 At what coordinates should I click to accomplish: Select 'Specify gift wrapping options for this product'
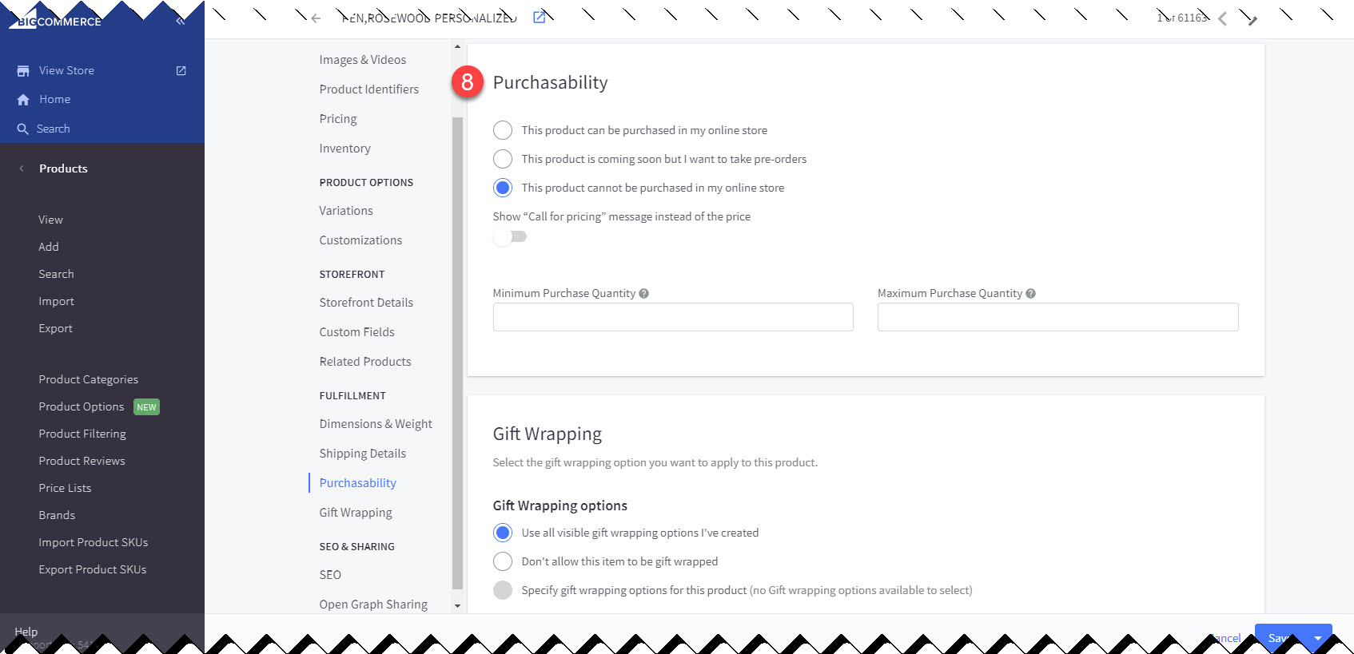(503, 590)
